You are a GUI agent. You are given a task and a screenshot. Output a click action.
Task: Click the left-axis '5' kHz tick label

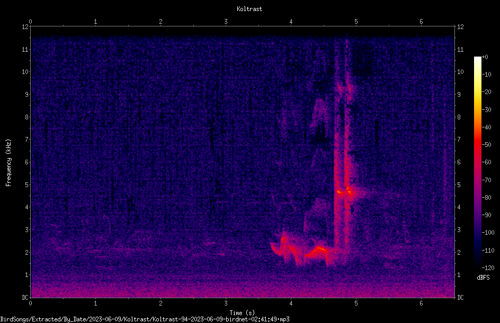(27, 185)
